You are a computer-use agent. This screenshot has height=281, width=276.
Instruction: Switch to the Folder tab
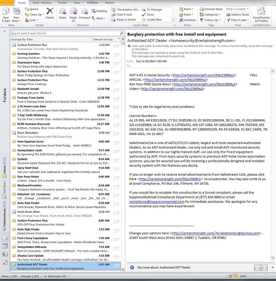coord(62,3)
